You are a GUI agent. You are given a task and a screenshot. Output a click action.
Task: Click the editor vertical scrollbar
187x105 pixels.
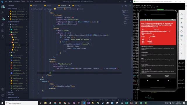click(132, 52)
